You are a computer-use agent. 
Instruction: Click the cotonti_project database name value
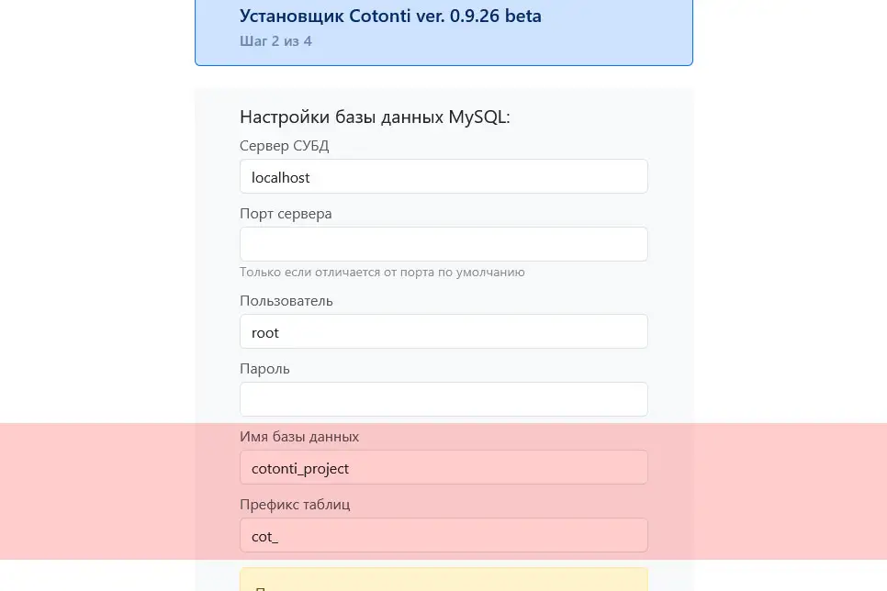[x=299, y=468]
